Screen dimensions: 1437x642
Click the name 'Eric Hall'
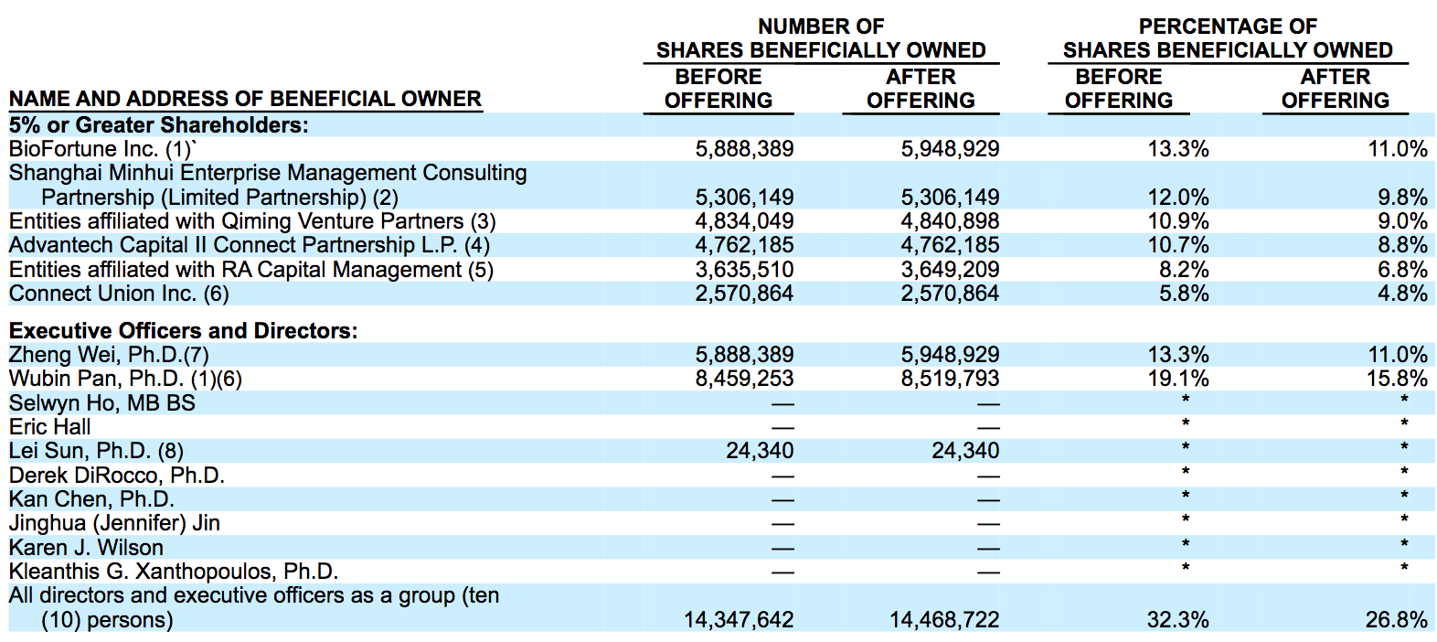click(x=50, y=427)
